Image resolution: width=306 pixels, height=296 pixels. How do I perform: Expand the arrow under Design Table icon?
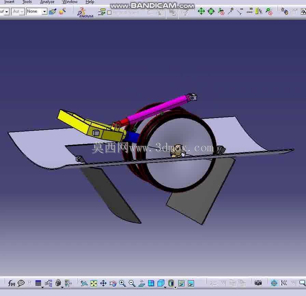point(42,287)
